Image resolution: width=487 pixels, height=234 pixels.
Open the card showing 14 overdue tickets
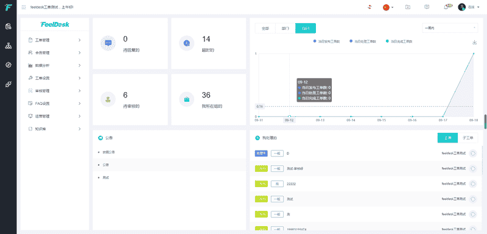click(x=209, y=43)
